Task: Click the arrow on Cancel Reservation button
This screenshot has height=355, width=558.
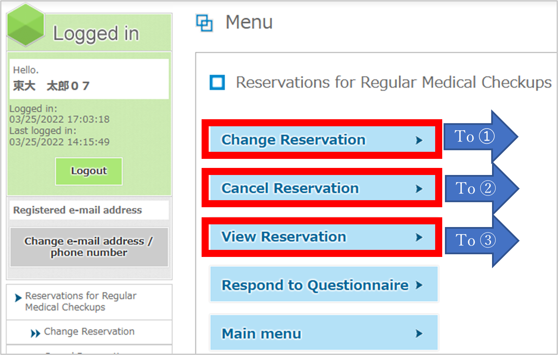Action: coord(419,189)
